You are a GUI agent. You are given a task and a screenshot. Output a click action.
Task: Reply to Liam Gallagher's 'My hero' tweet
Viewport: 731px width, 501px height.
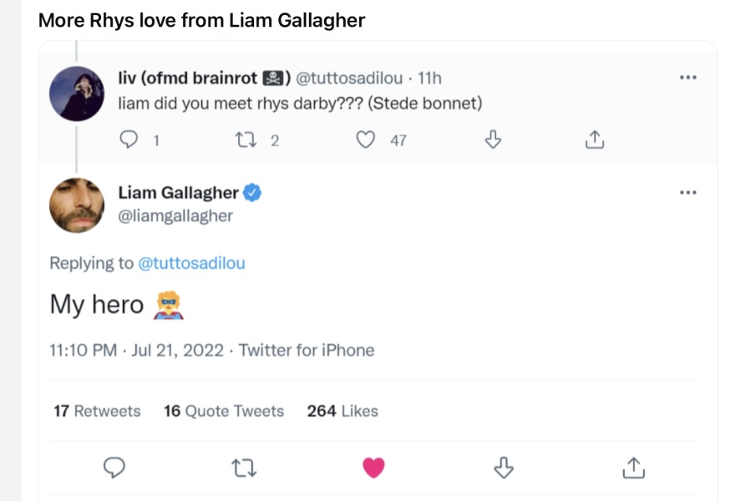point(114,468)
